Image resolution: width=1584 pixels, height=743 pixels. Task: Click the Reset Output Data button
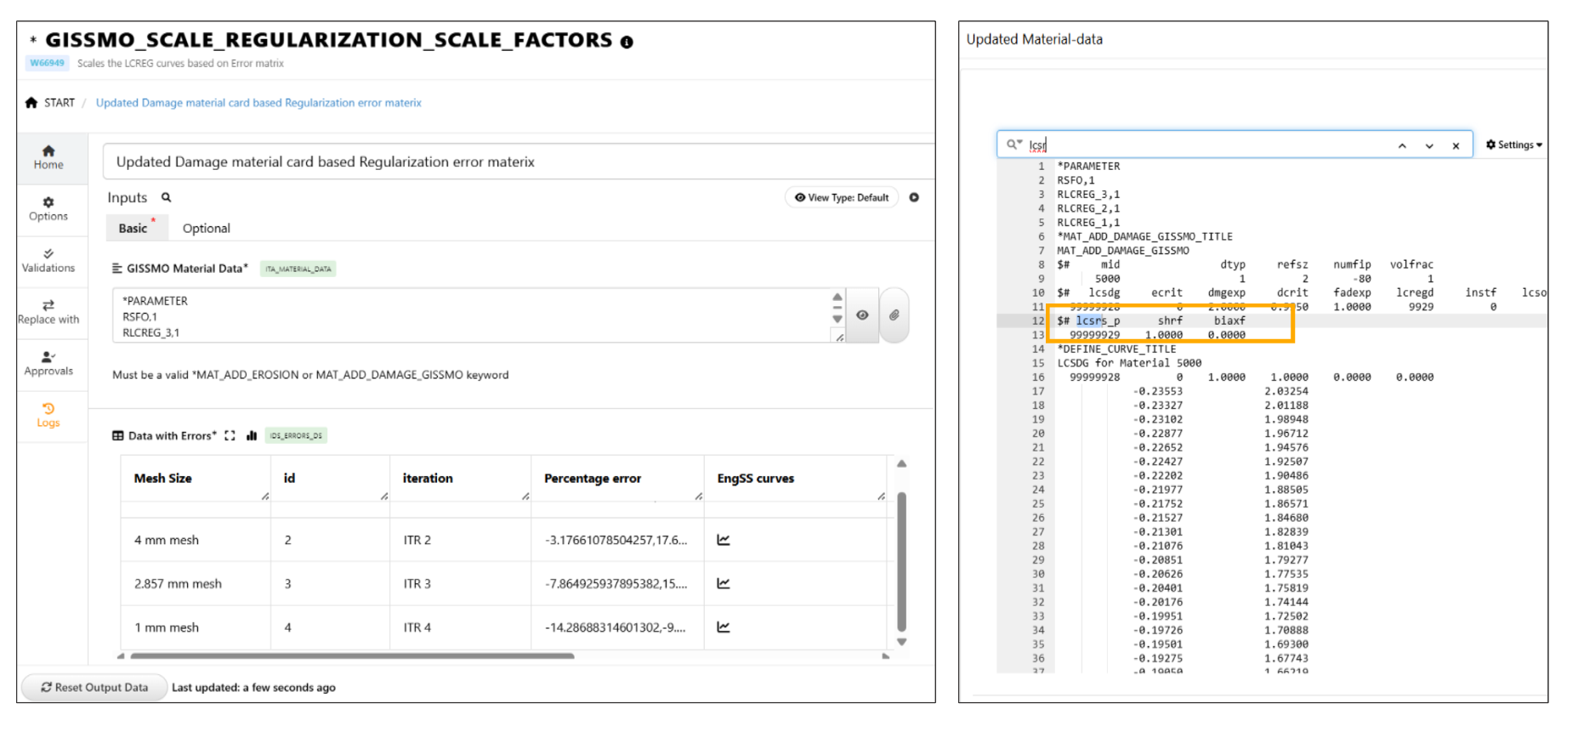[x=94, y=687]
